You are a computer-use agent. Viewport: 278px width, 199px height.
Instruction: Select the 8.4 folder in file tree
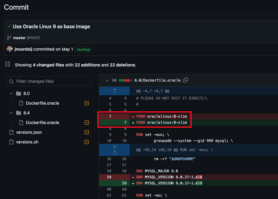26,113
